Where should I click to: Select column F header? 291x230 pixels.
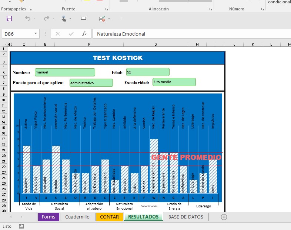pos(89,44)
